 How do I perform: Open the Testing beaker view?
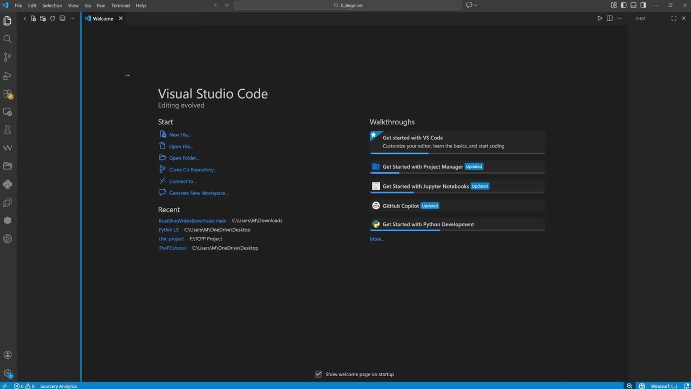click(8, 130)
